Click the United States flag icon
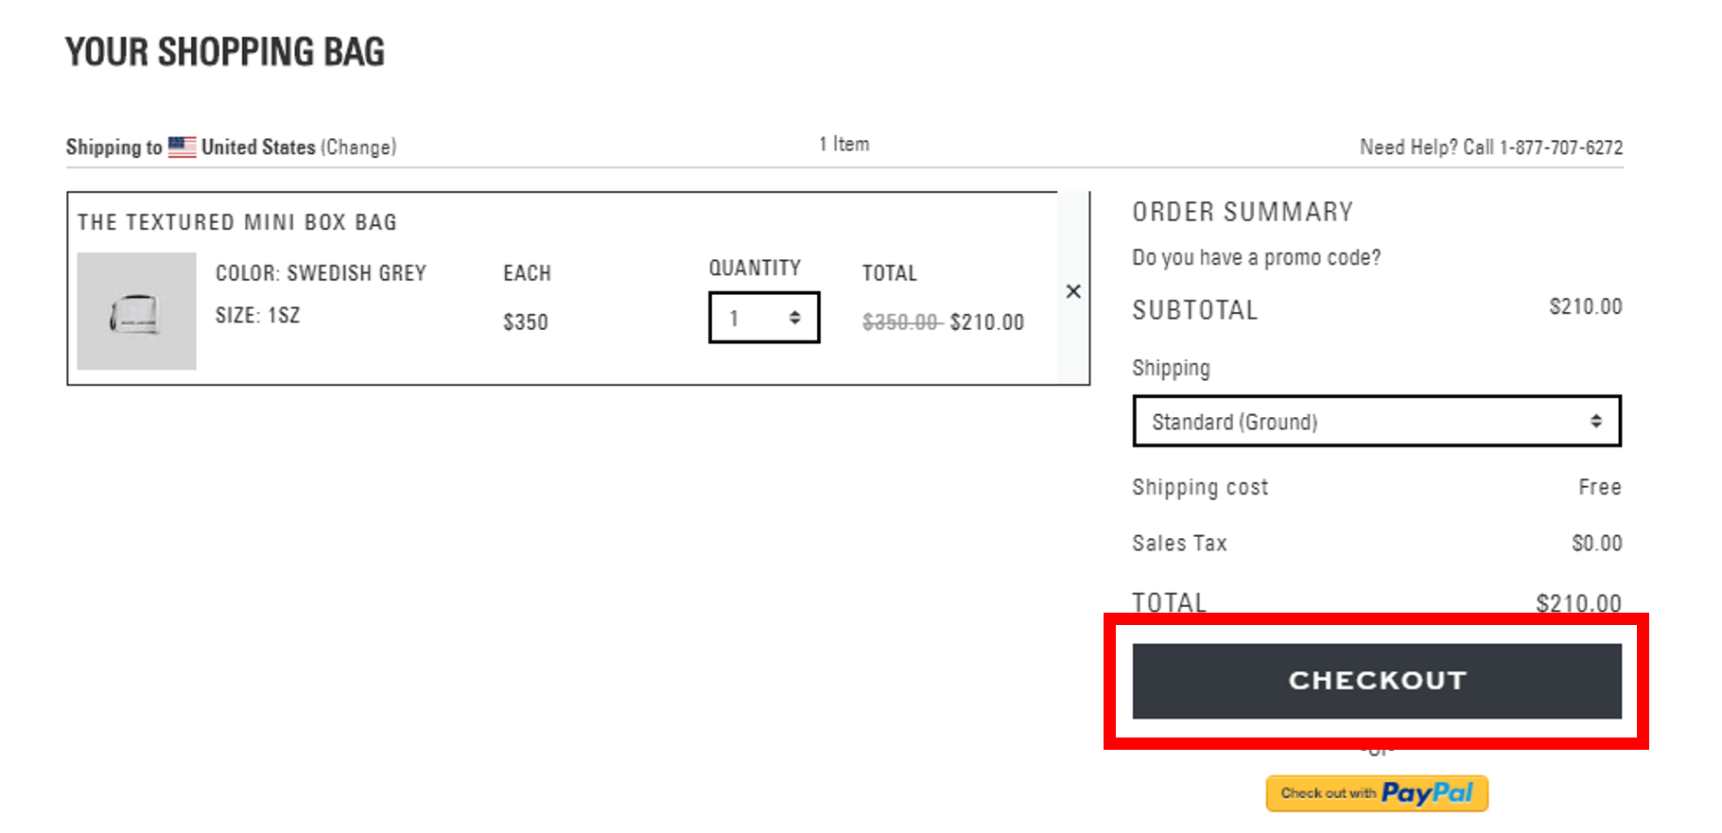 (182, 147)
